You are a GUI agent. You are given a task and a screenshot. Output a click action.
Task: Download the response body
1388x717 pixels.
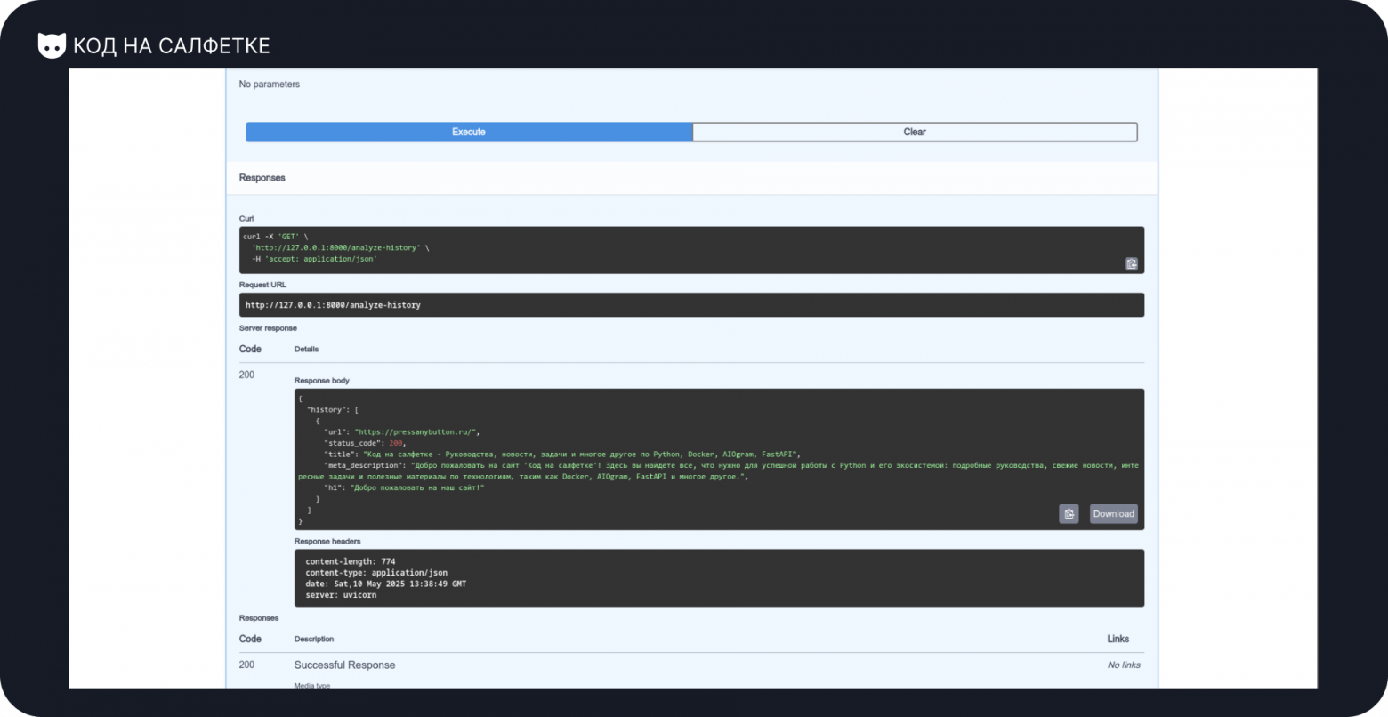(x=1113, y=513)
